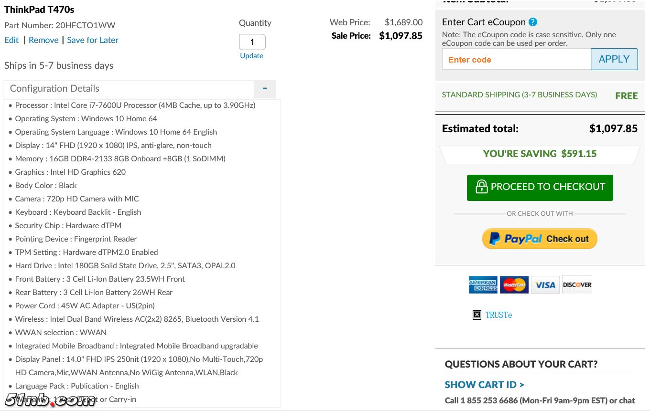Screen dimensions: 650x411
Task: Open the TRUSTe text link
Action: [x=498, y=315]
